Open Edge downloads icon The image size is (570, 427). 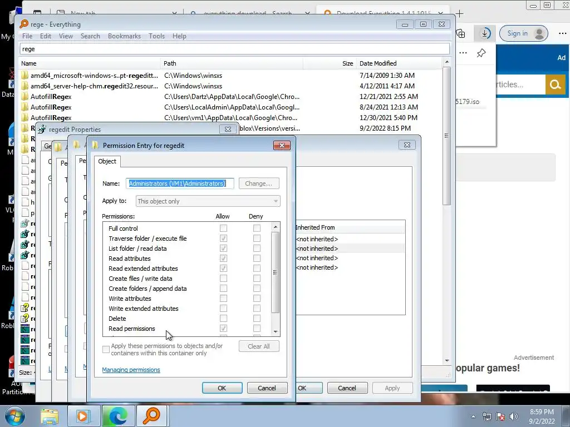point(485,34)
